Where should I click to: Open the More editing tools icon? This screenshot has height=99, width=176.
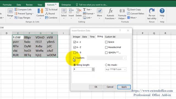(100, 11)
